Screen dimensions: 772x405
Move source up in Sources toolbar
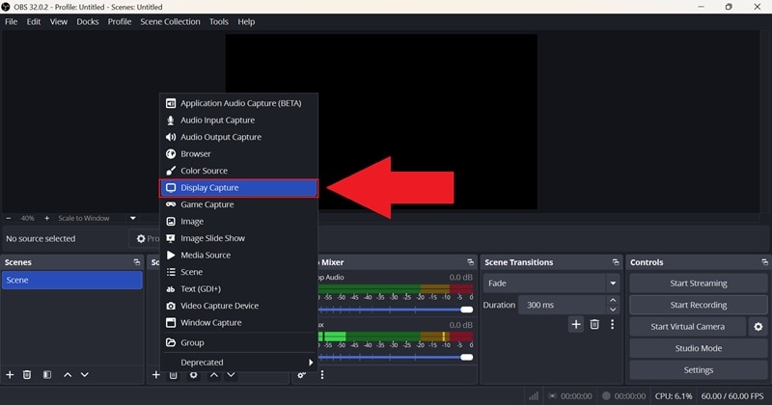coord(214,375)
